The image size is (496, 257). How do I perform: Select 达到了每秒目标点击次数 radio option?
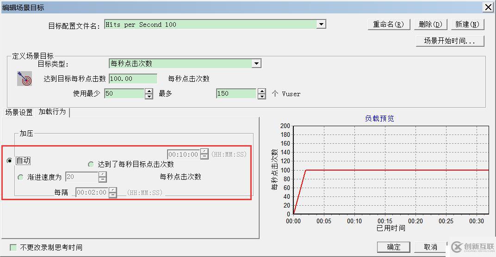[x=91, y=165]
